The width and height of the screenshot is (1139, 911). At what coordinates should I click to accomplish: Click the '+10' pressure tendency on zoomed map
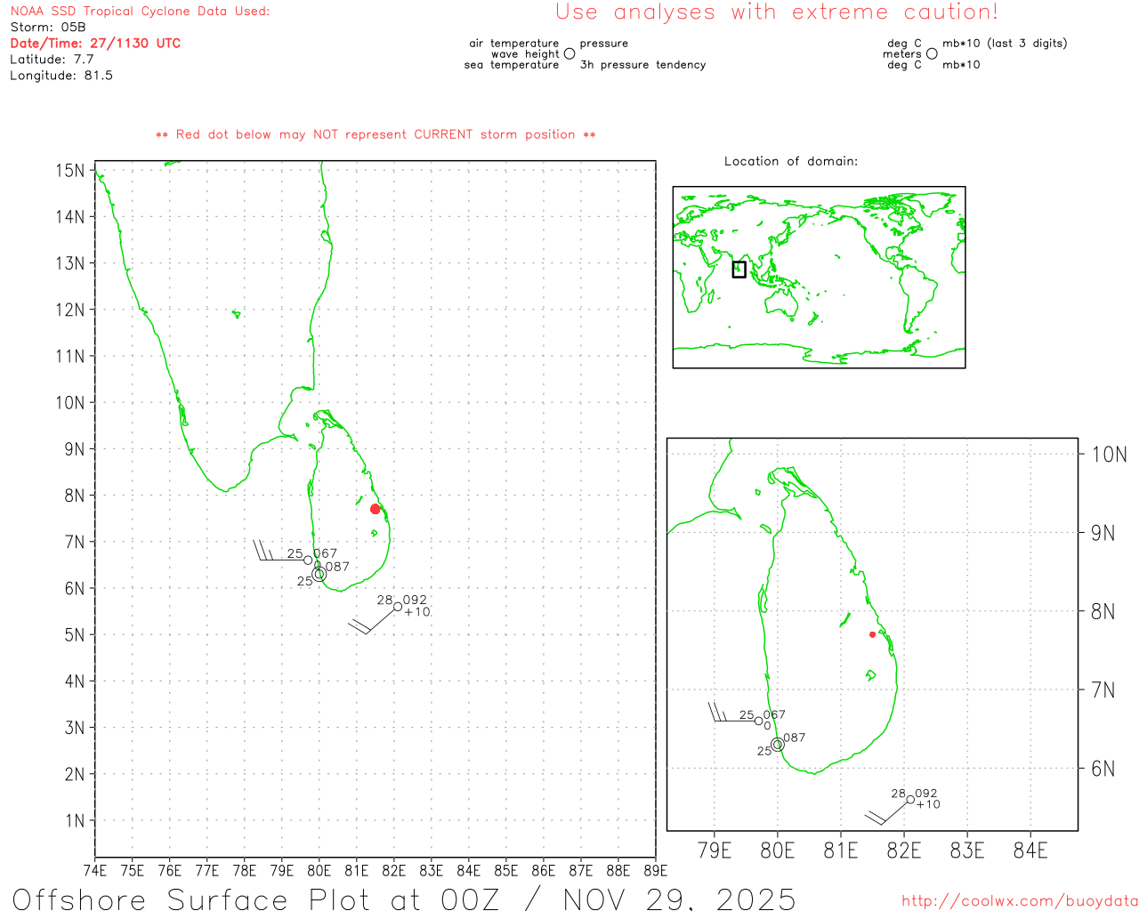[928, 804]
